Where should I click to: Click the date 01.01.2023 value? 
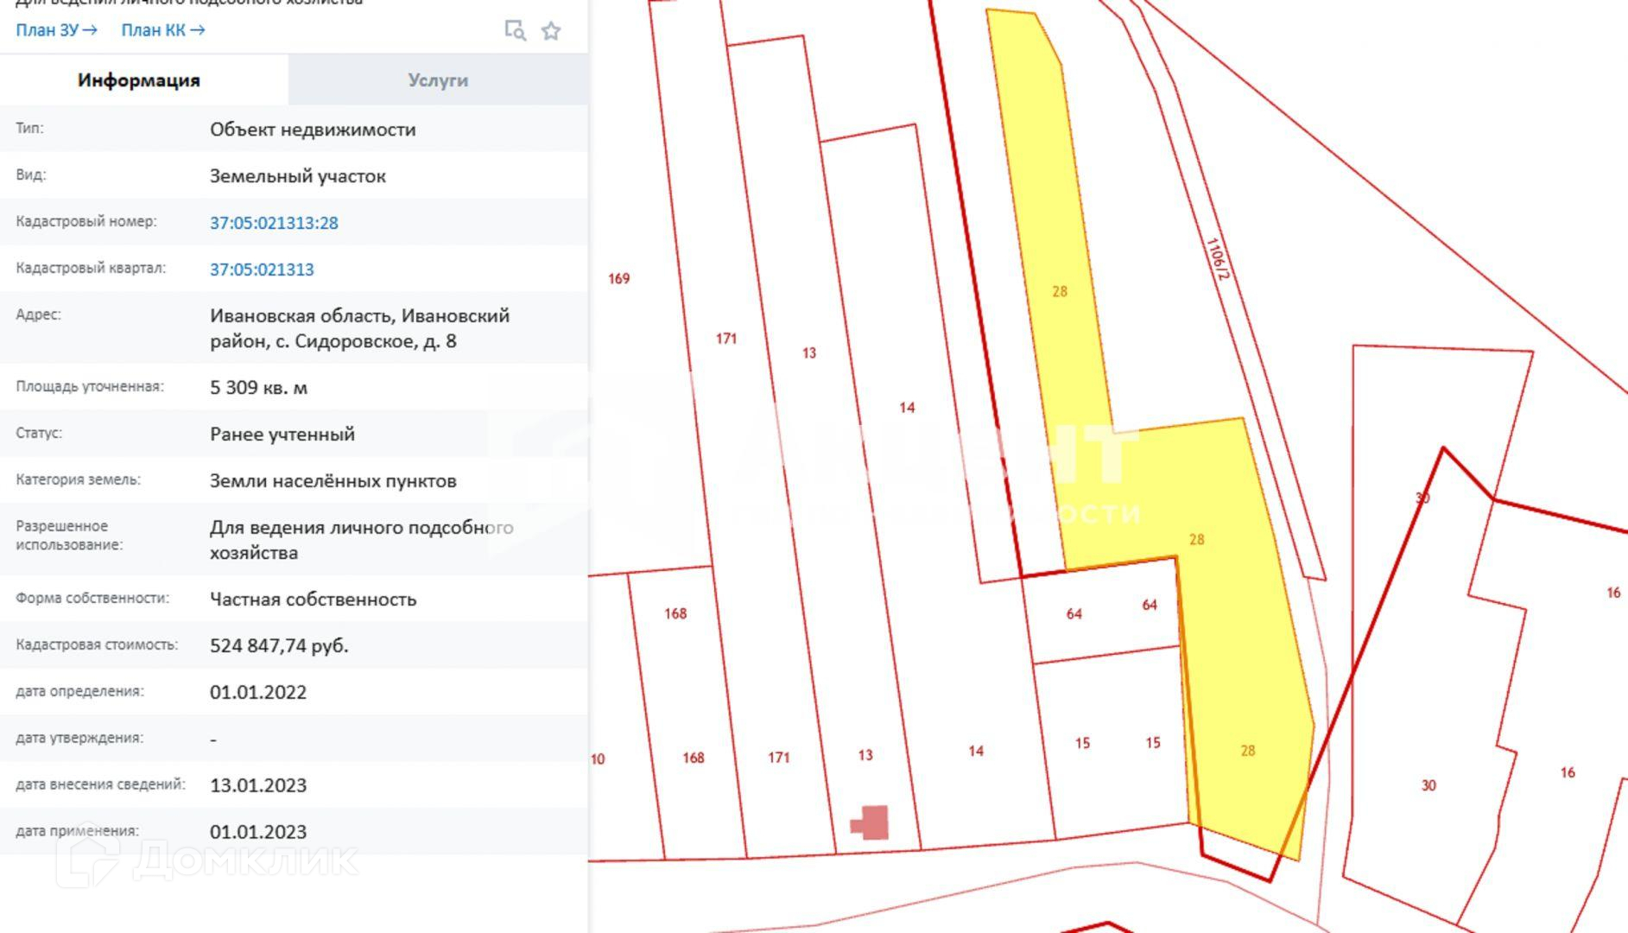pos(258,833)
